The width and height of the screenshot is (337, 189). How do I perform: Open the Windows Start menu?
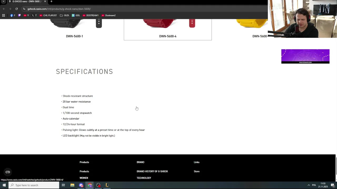coord(4,185)
